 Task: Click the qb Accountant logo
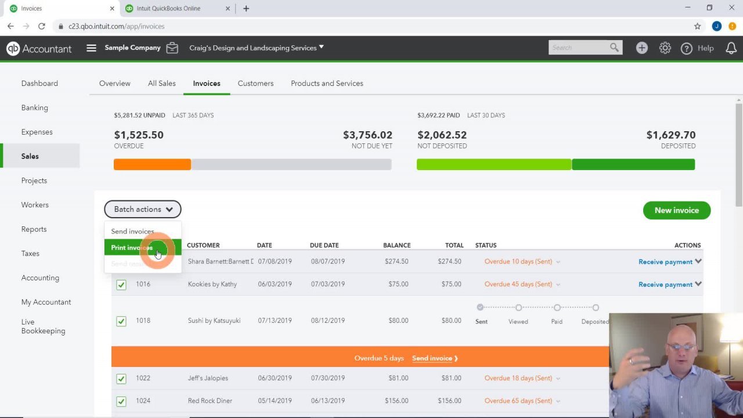click(x=39, y=49)
